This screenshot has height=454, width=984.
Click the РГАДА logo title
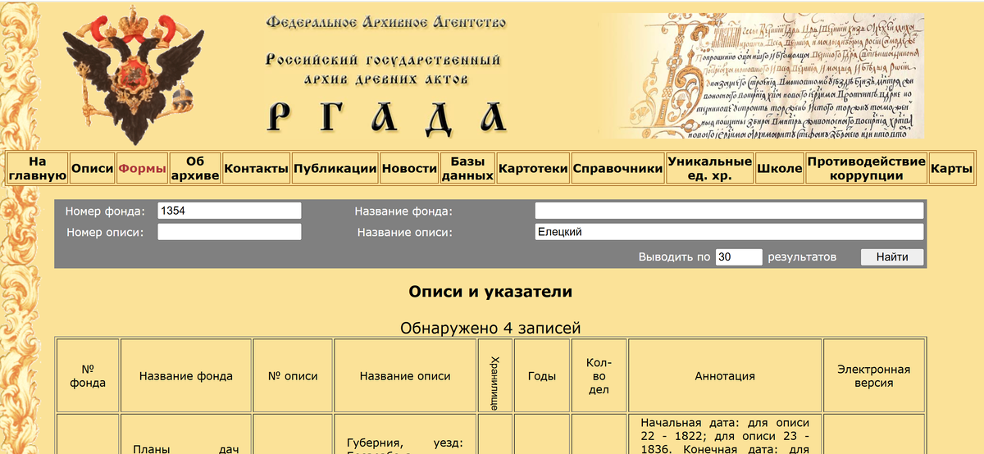387,118
